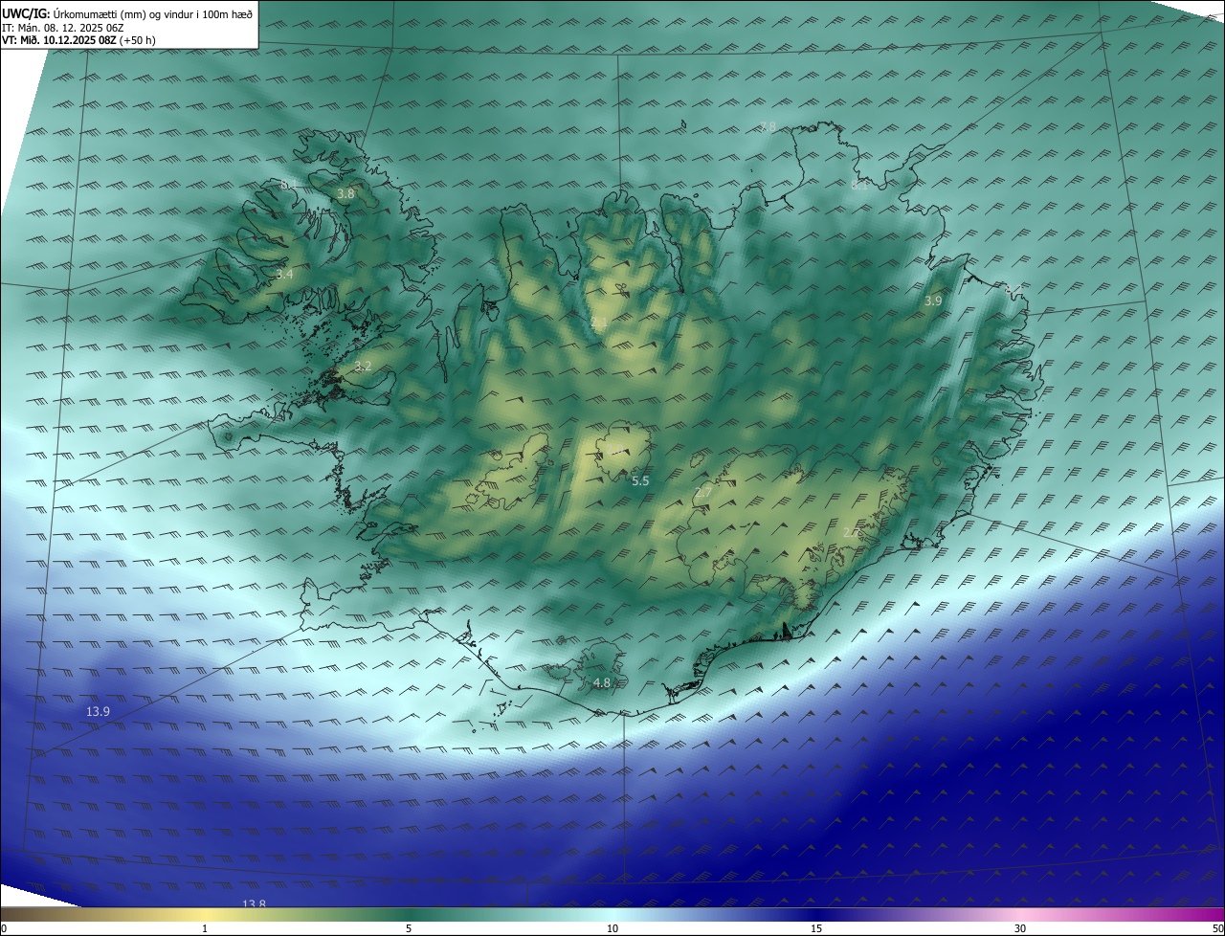Click the colorbar tick label 30
The image size is (1225, 936).
coord(1020,928)
